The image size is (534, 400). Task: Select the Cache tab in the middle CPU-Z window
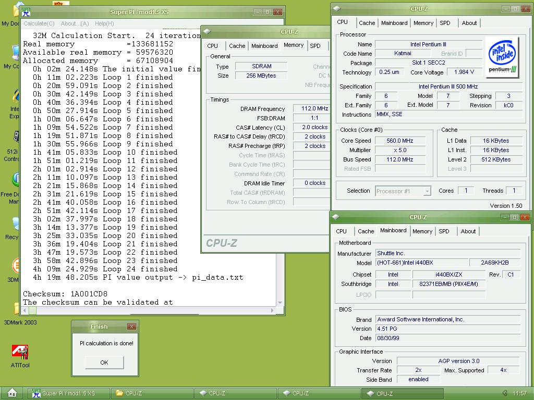tap(237, 46)
